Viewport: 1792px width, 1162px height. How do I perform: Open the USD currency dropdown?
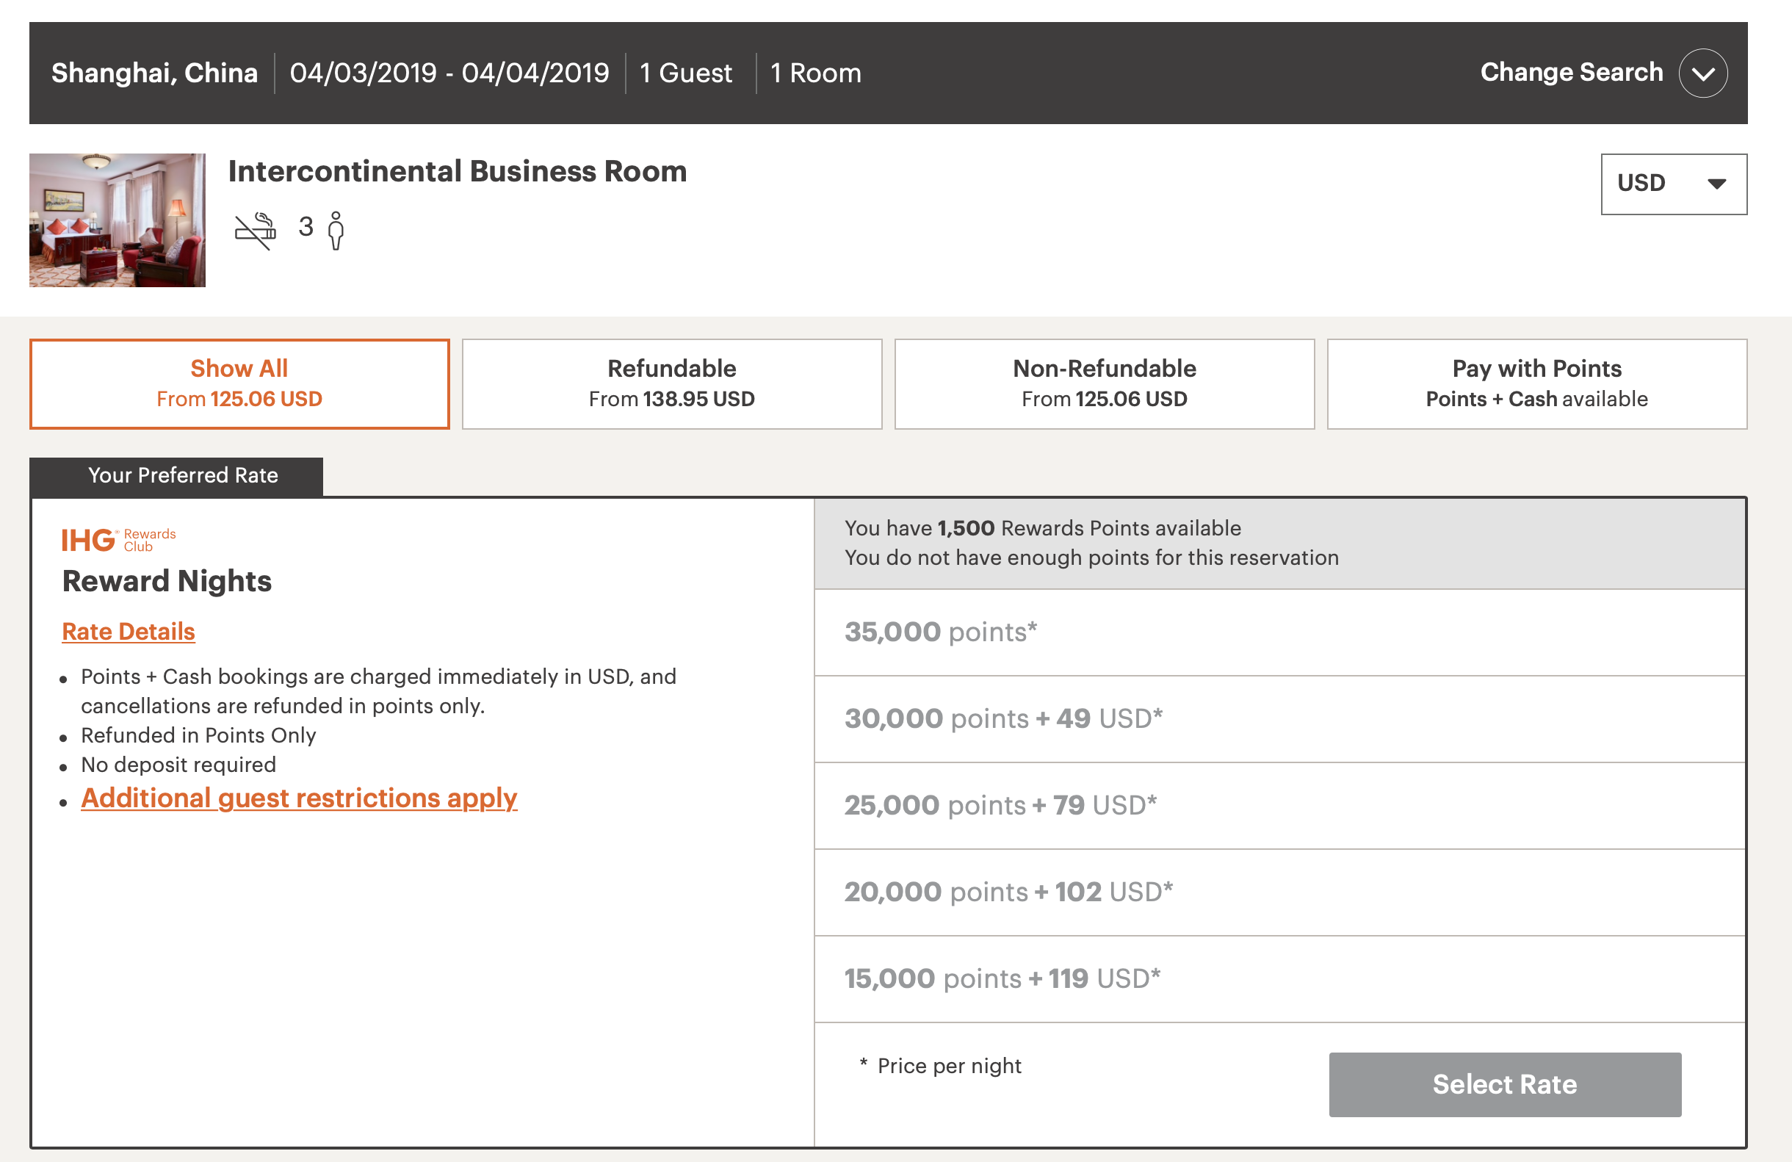(x=1673, y=184)
